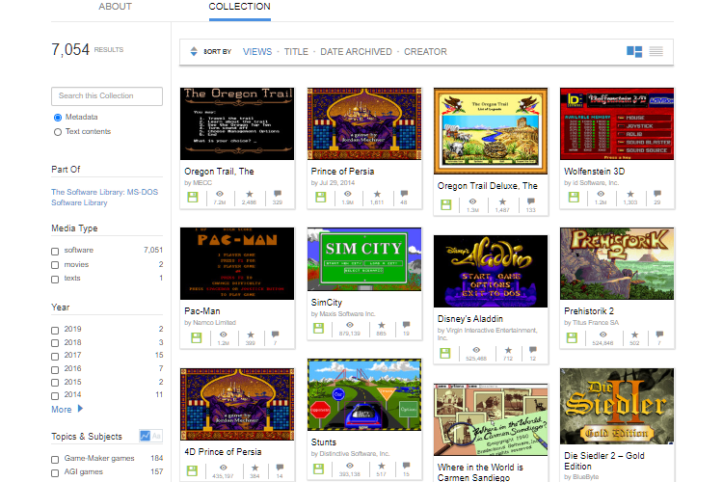Image resolution: width=723 pixels, height=482 pixels.
Task: Click software floppy icon on Oregon Trail card
Action: pyautogui.click(x=193, y=198)
